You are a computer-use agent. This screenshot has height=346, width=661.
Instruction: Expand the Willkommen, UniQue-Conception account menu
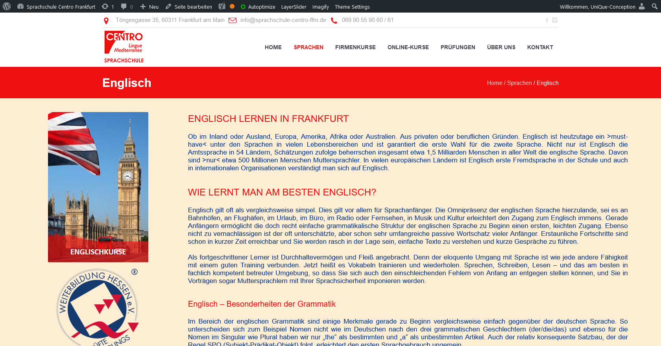coord(597,7)
